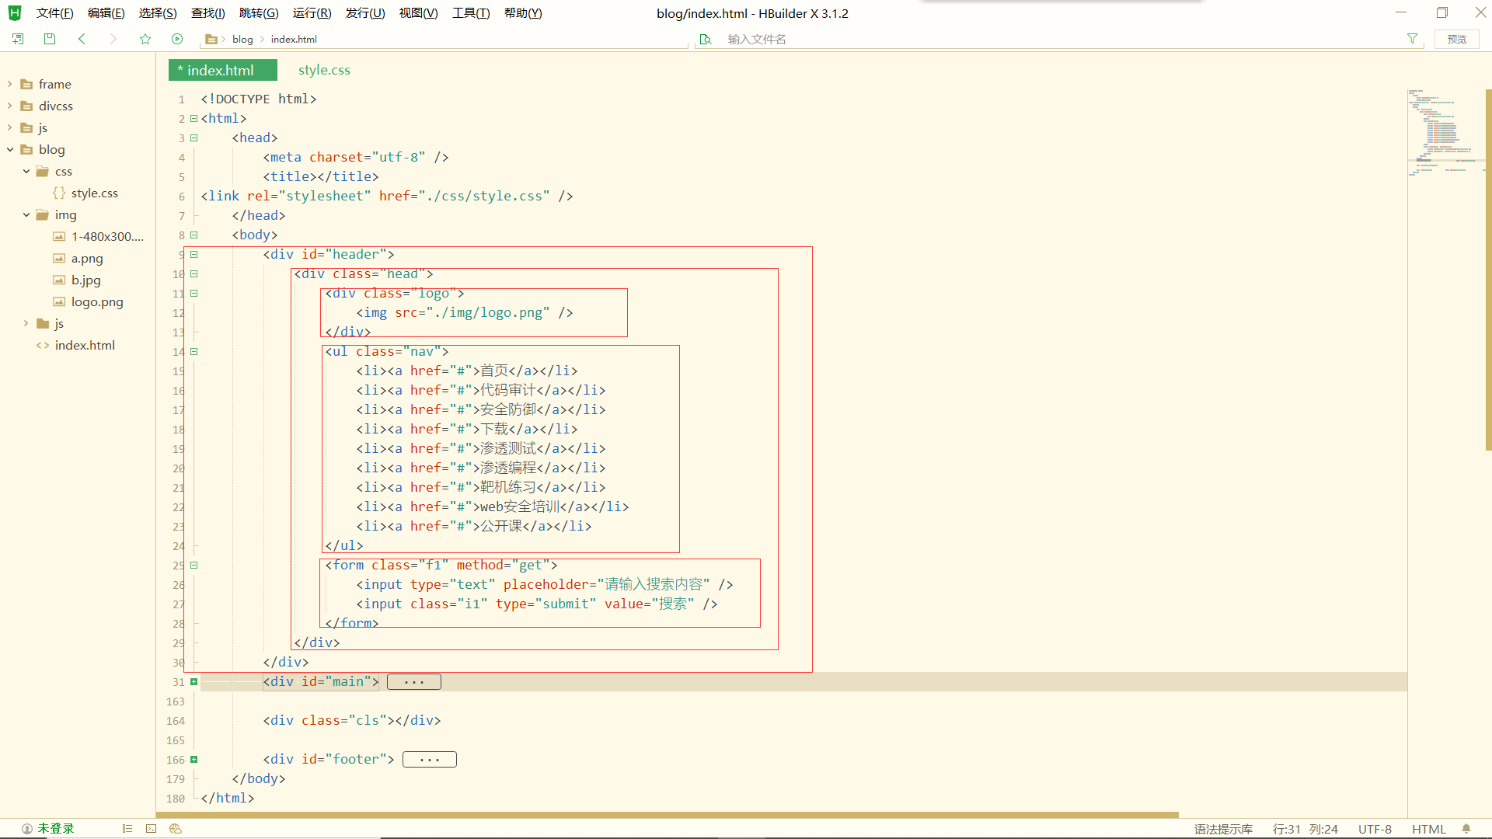This screenshot has width=1492, height=839.
Task: Click the code minimap preview
Action: click(1445, 134)
